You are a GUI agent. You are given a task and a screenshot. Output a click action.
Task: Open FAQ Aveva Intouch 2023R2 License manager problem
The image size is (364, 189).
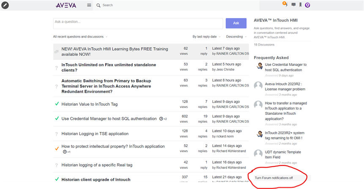tap(285, 86)
